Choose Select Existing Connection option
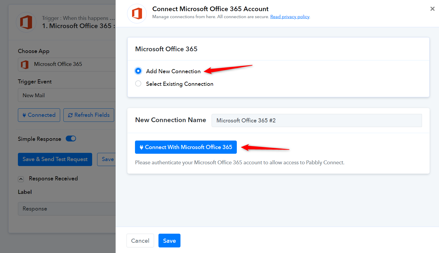The height and width of the screenshot is (253, 439). coord(138,84)
